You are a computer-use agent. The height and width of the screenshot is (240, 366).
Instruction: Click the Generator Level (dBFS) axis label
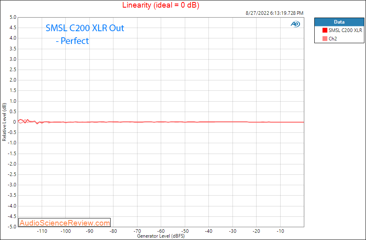pos(161,236)
